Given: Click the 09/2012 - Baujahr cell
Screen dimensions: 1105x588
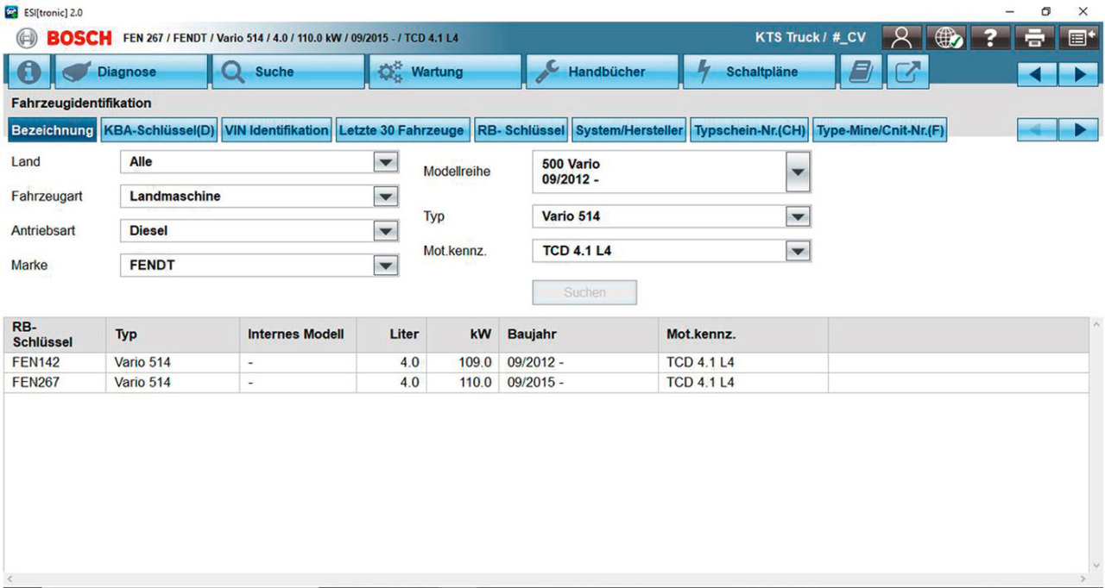Looking at the screenshot, I should [578, 362].
